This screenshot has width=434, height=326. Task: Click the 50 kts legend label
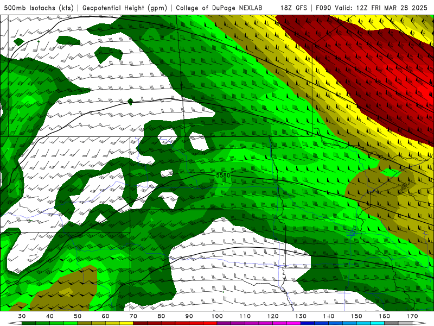[x=78, y=316]
